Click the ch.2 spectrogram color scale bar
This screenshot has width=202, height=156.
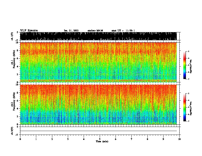click(184, 107)
